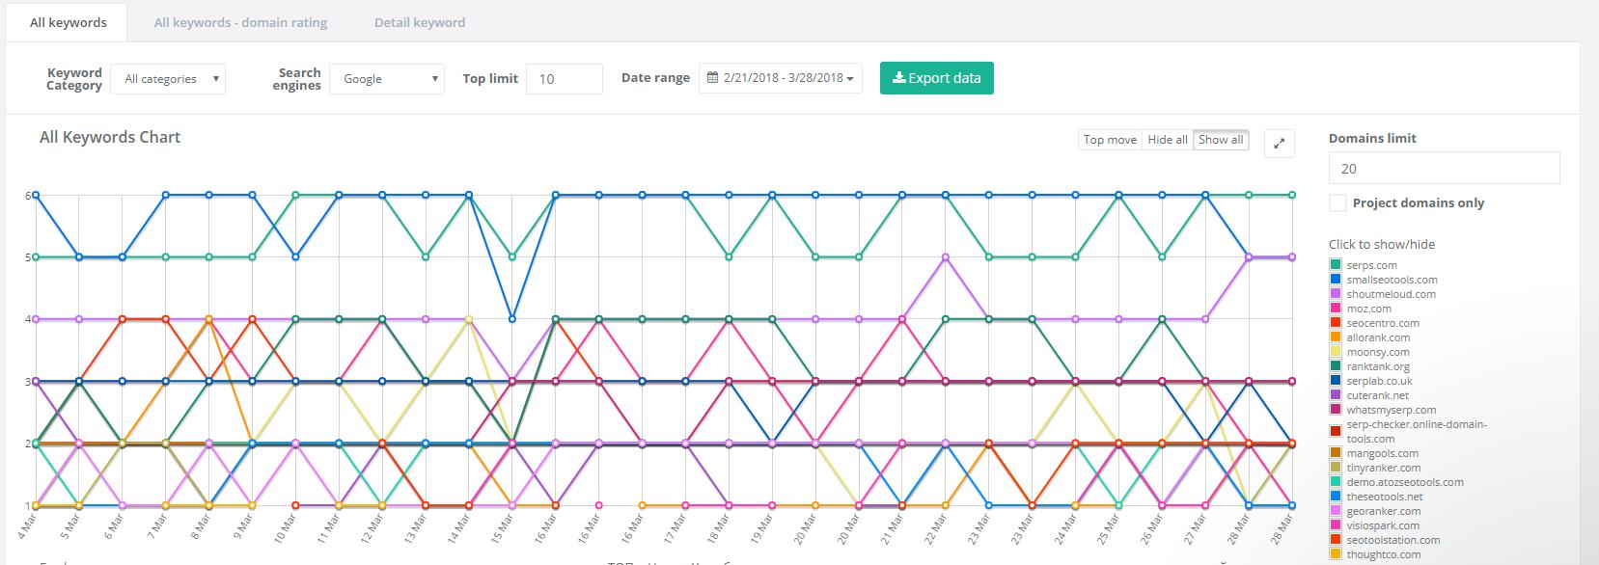Open the Detail keyword tab
Image resolution: width=1599 pixels, height=565 pixels.
coord(420,22)
